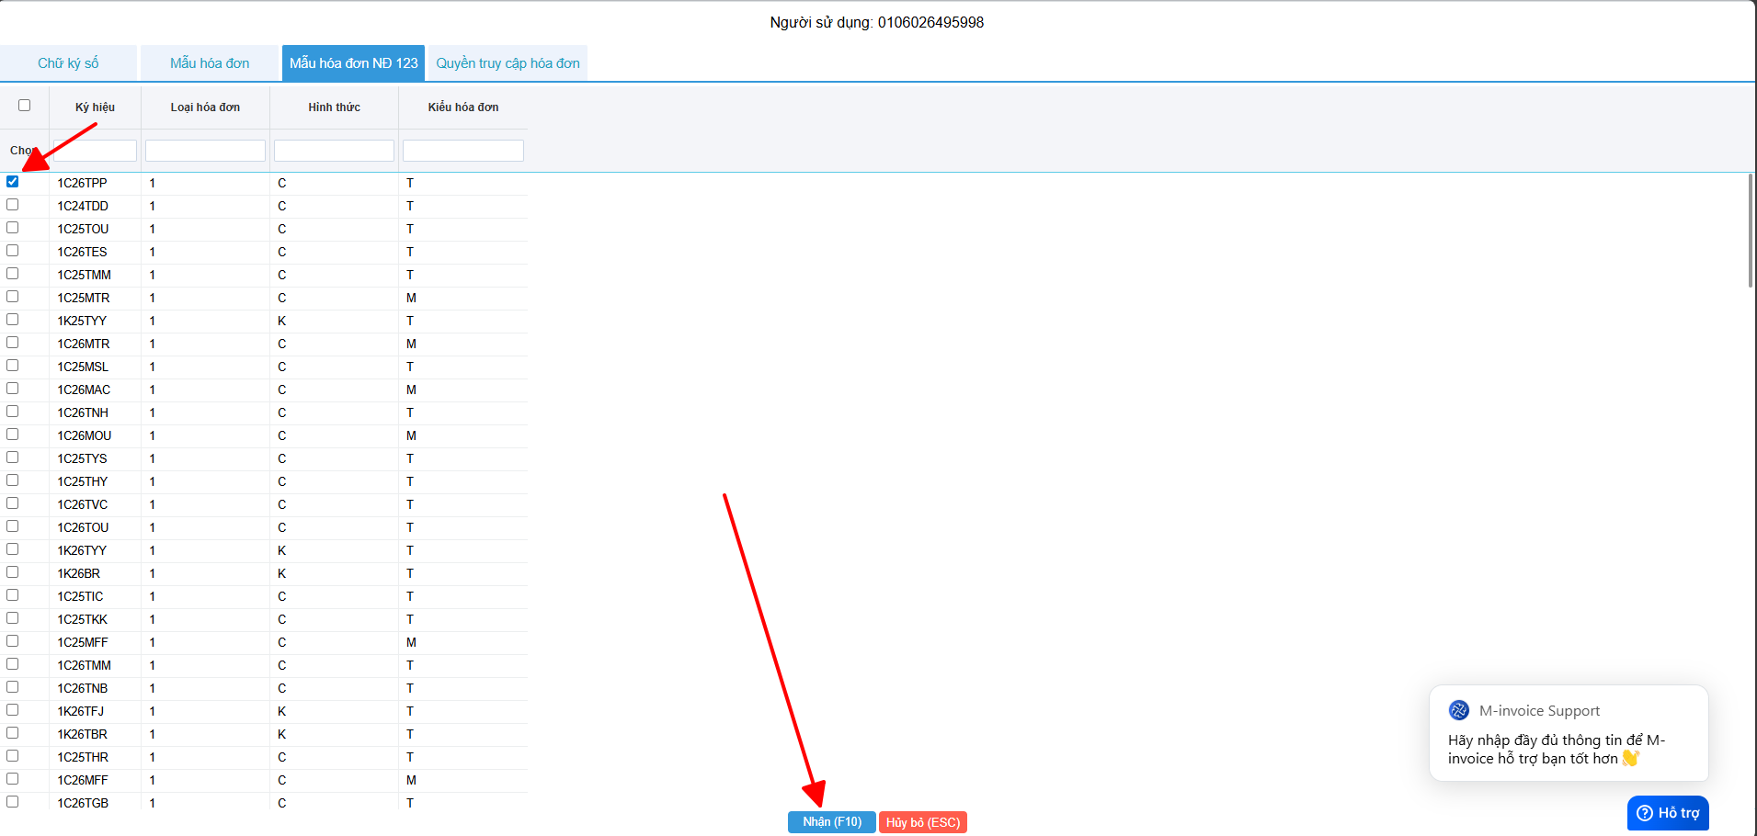Image resolution: width=1757 pixels, height=836 pixels.
Task: Open the Hỗ trợ help chat button
Action: coord(1668,813)
